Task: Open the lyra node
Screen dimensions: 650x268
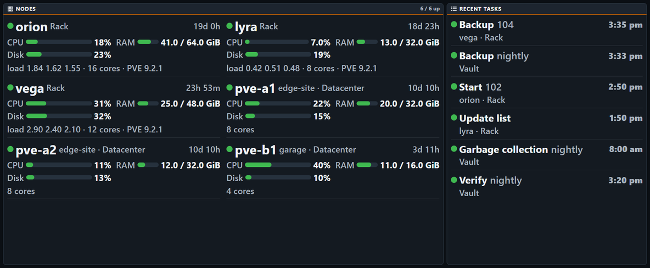Action: [x=246, y=27]
